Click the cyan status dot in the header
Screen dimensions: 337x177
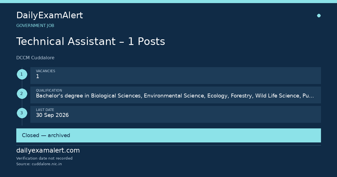(x=319, y=16)
